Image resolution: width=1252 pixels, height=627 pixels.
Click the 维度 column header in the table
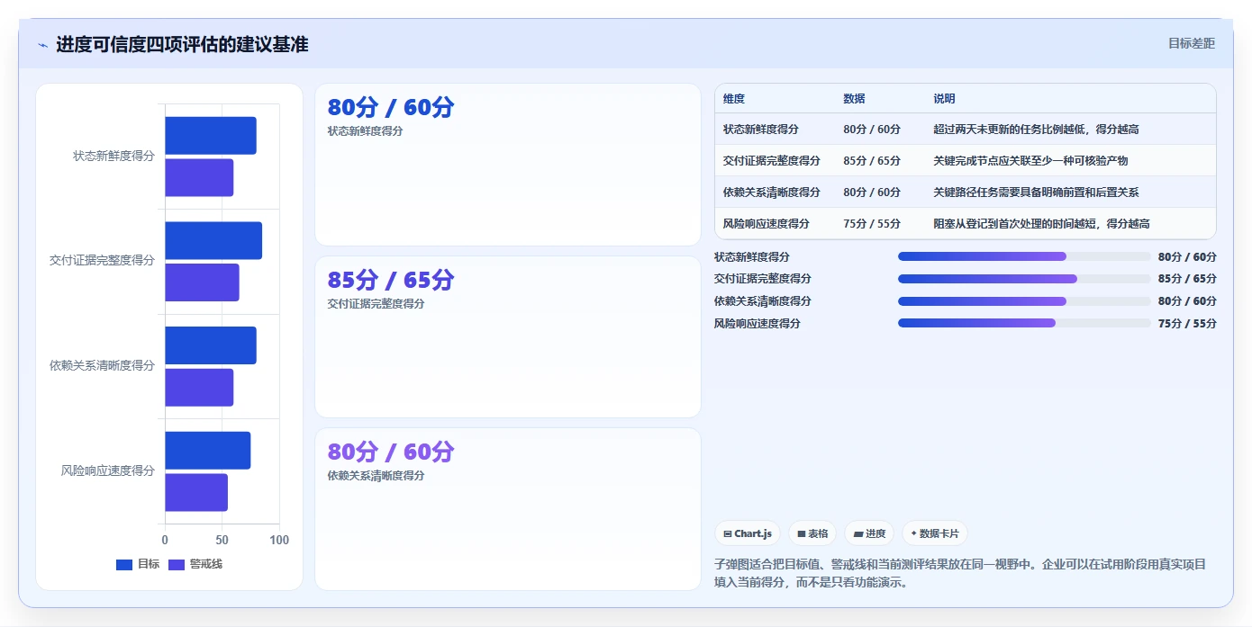click(x=734, y=99)
